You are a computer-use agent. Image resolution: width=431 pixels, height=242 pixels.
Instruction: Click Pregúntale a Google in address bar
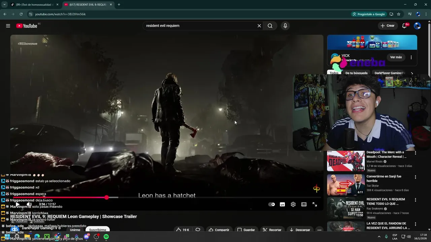pyautogui.click(x=369, y=14)
